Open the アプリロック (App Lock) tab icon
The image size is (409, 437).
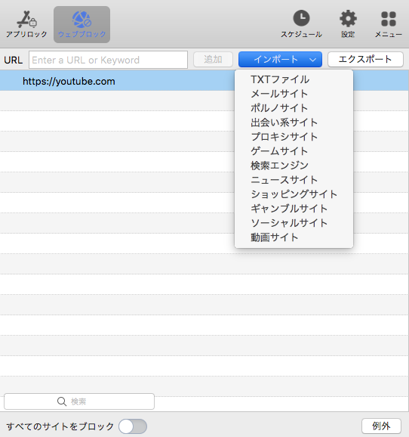click(26, 19)
